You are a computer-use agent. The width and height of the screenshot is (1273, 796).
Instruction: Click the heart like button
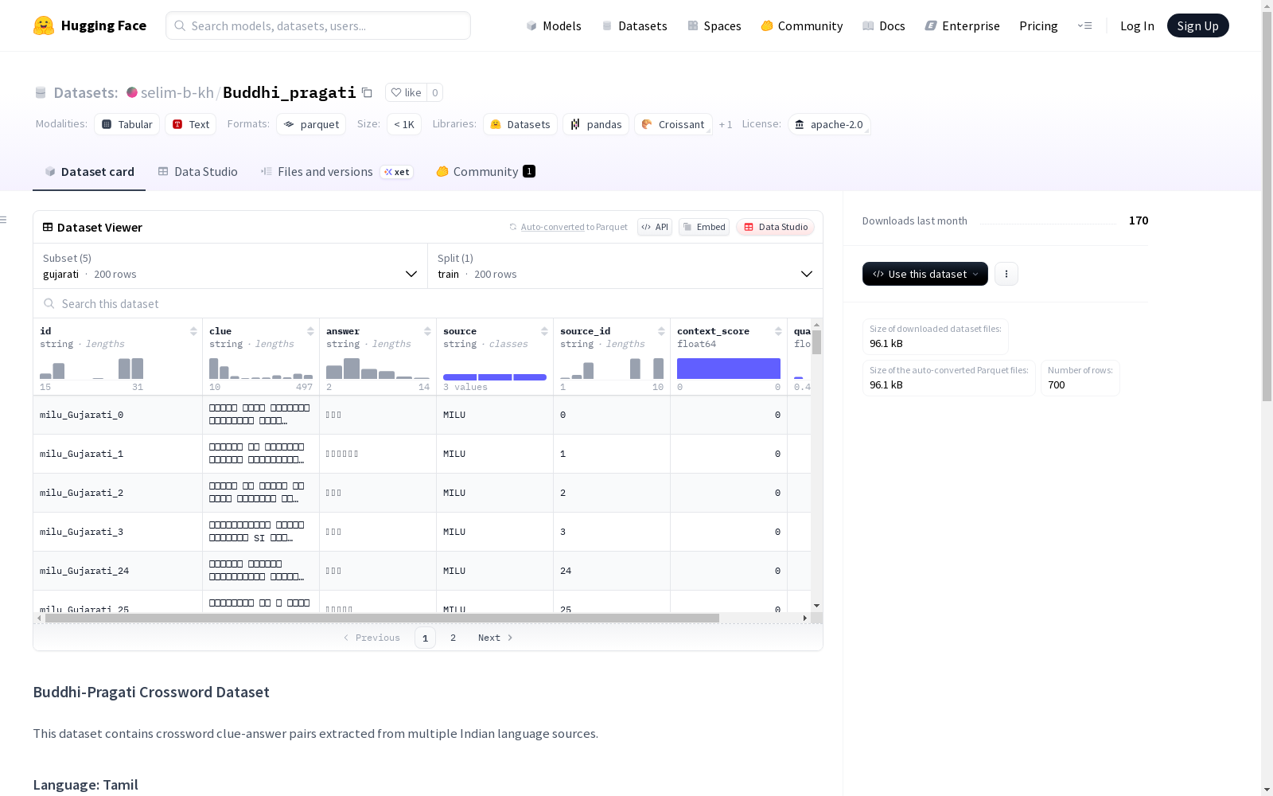pos(406,92)
